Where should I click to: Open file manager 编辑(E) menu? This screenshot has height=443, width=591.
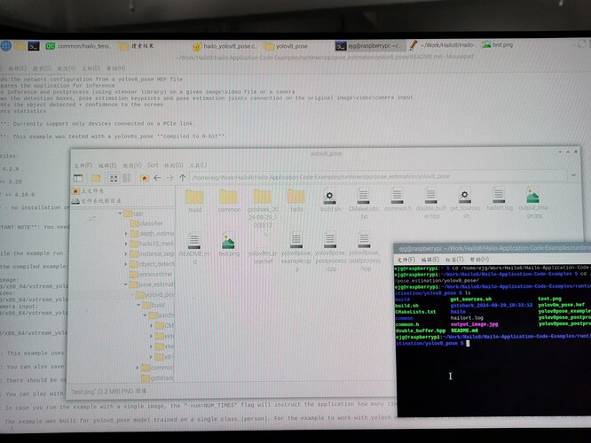[x=107, y=166]
